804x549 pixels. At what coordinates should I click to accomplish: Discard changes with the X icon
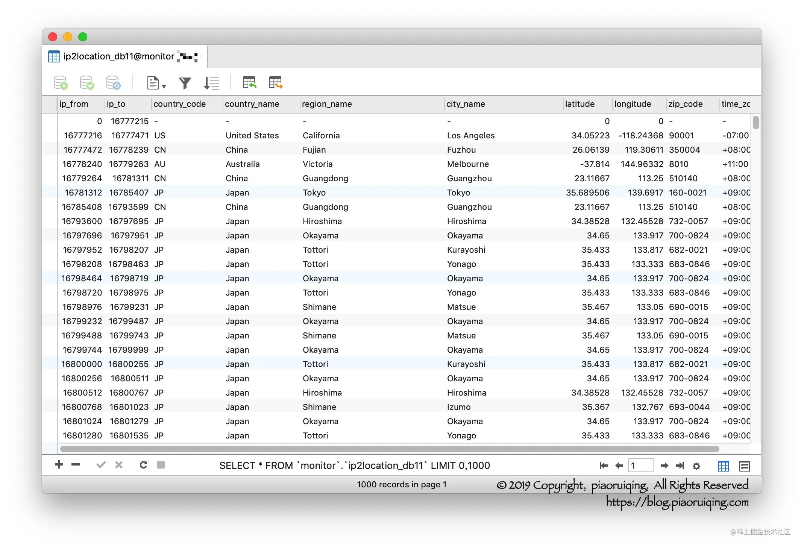(x=119, y=465)
